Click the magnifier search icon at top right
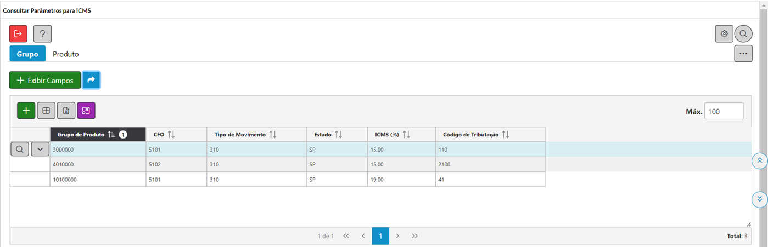Viewport: 768px width, 247px height. (743, 34)
